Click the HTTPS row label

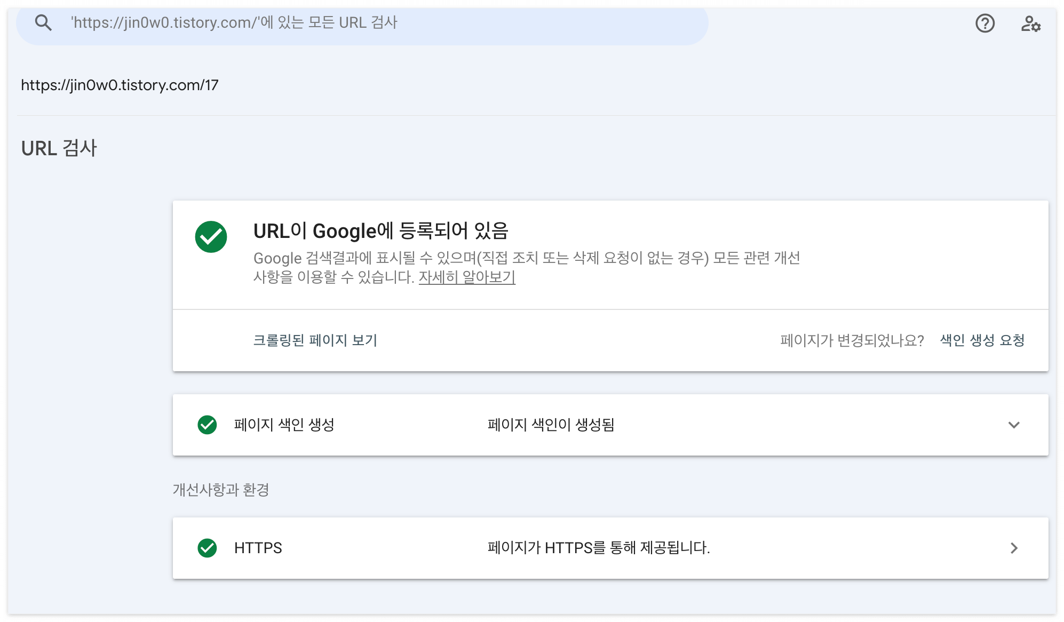pyautogui.click(x=258, y=548)
